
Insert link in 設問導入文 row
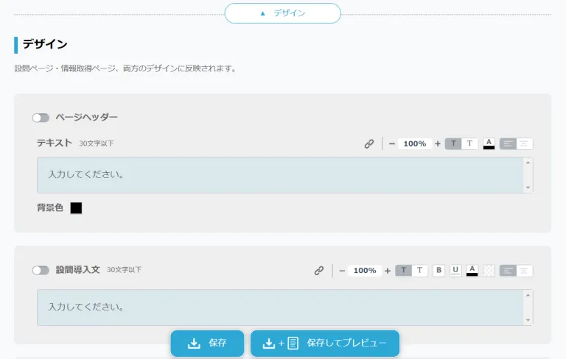click(x=318, y=271)
